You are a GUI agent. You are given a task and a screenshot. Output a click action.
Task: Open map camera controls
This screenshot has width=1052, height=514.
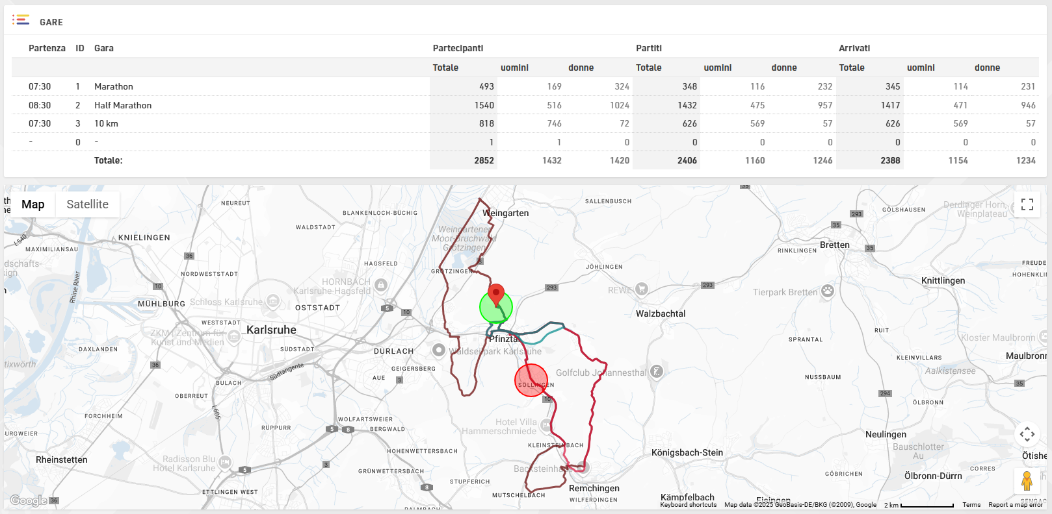(1027, 434)
